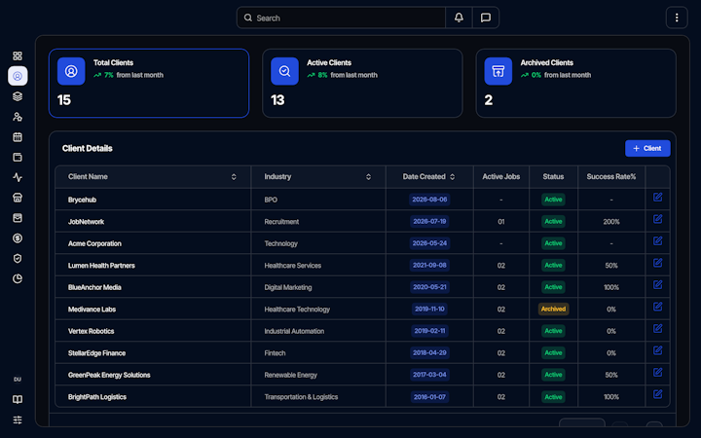Click the Active status badge for Brycehub
Screen dimensions: 701x438
(x=553, y=200)
